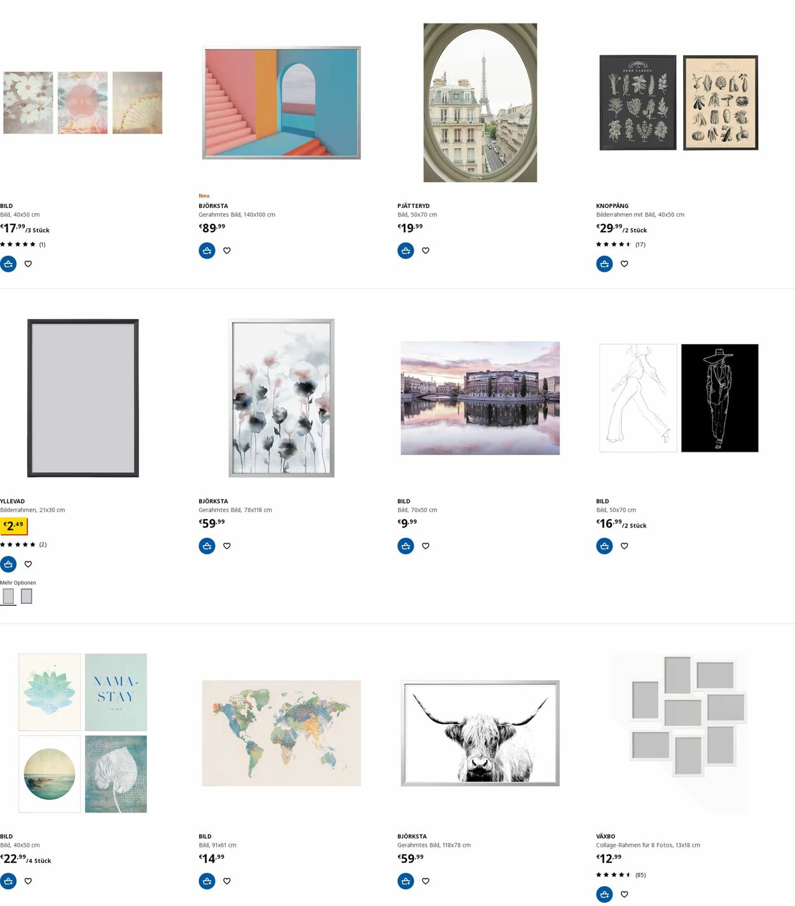Select the second YLLEVAD color option

(x=26, y=596)
